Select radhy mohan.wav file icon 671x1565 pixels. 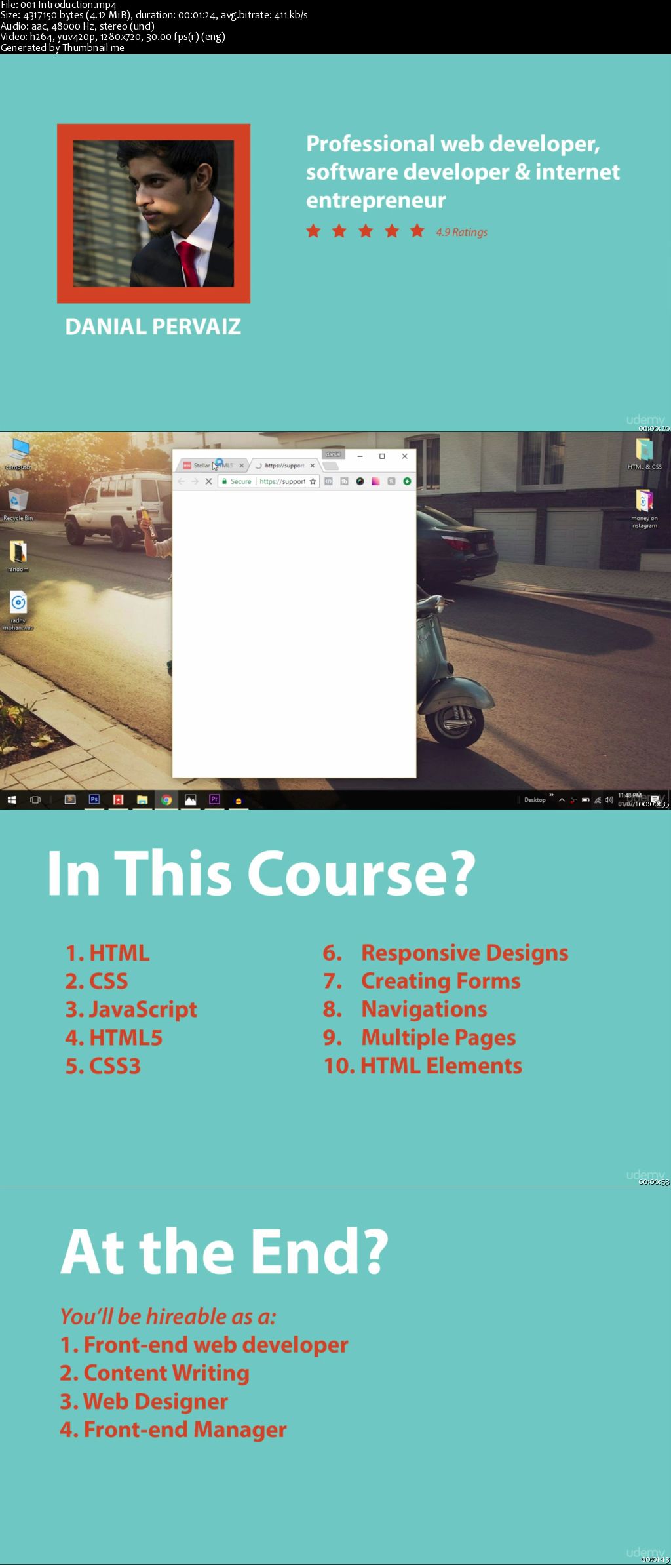(18, 610)
